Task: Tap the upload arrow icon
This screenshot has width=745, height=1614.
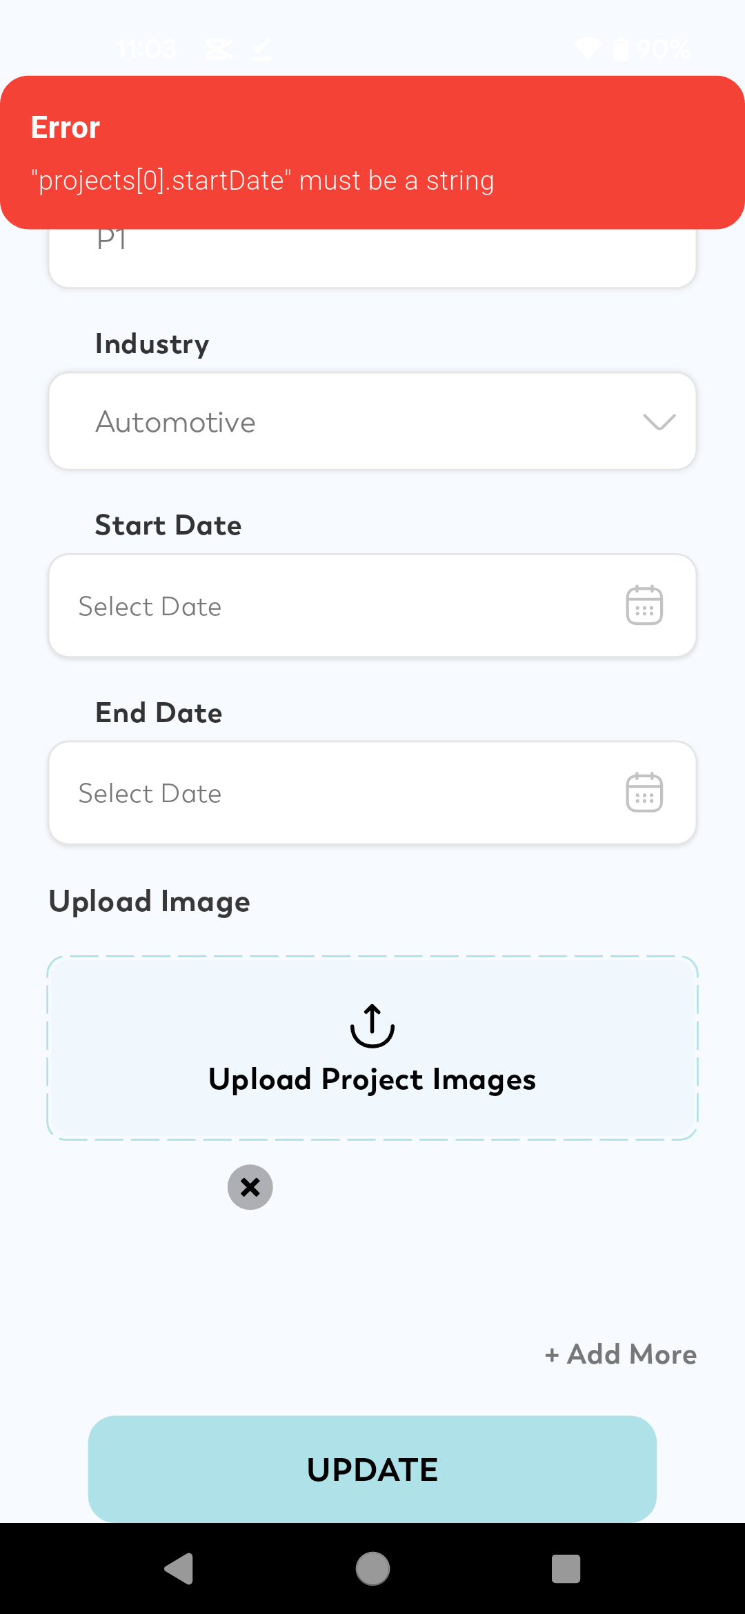Action: point(372,1026)
